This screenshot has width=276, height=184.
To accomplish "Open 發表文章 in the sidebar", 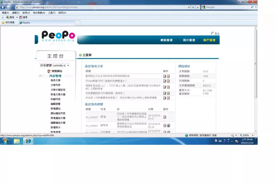I will 56,80.
